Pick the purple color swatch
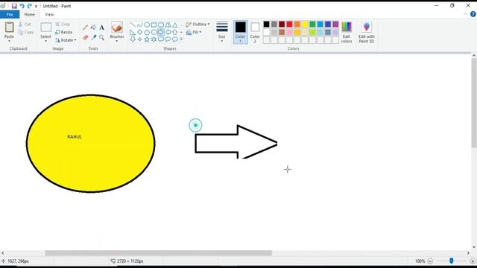The width and height of the screenshot is (477, 268). (x=335, y=25)
